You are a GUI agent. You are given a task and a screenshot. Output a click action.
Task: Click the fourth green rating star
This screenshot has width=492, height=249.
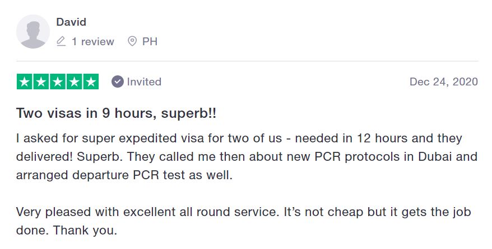(x=75, y=82)
